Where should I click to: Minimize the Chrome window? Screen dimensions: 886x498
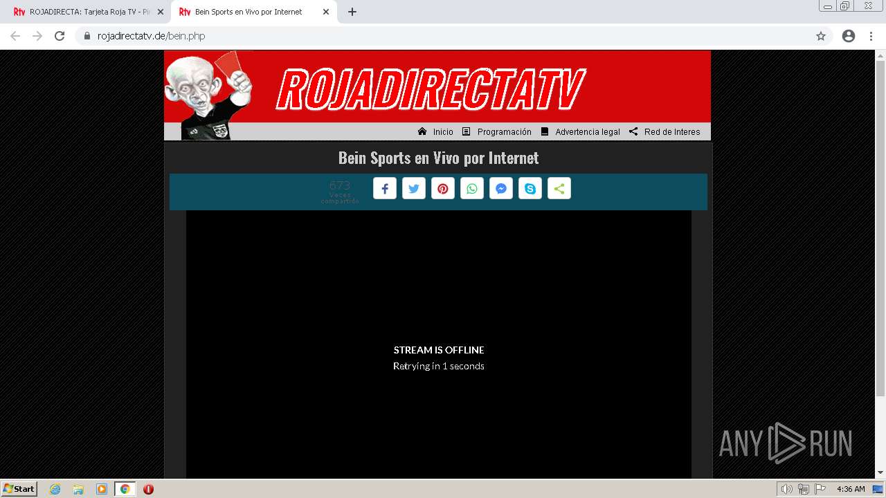(x=828, y=6)
